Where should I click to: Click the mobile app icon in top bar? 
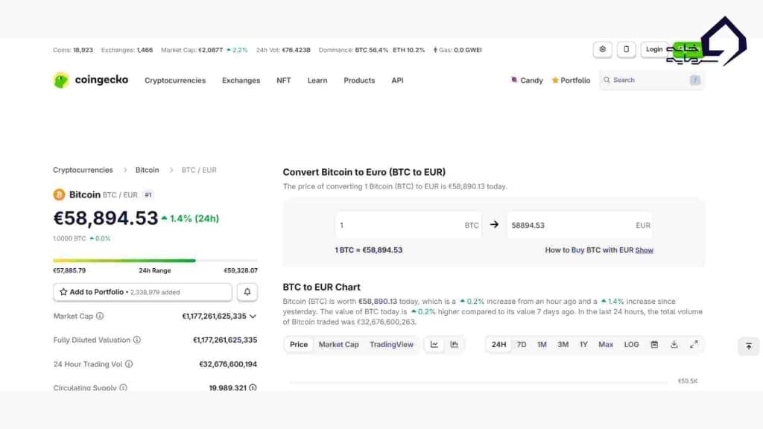click(x=624, y=48)
